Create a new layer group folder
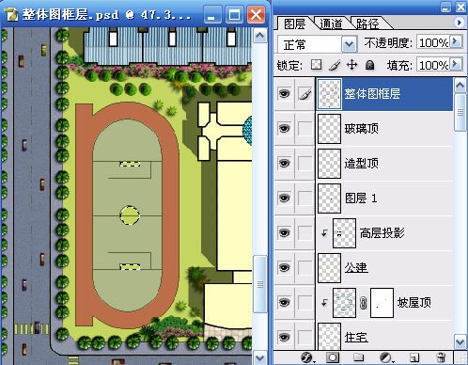 click(x=358, y=357)
